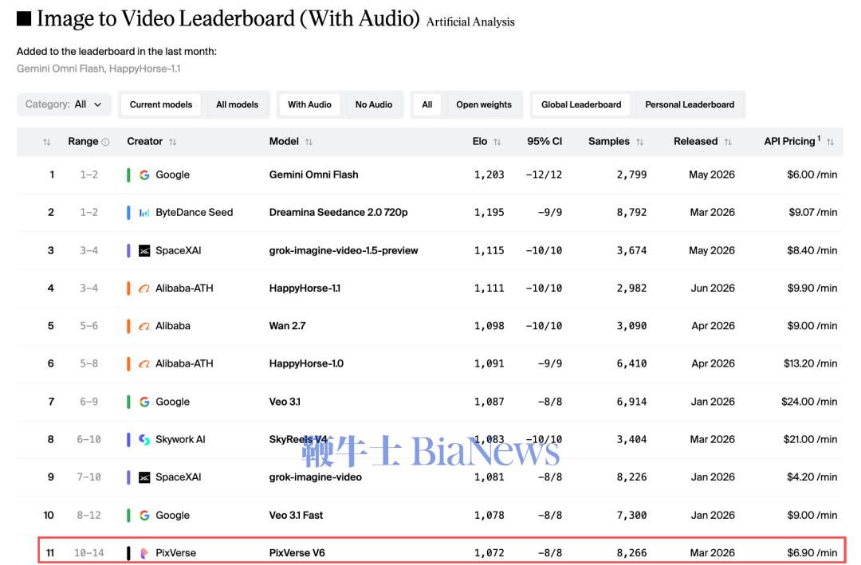Sort table by Creator
The height and width of the screenshot is (565, 861).
(172, 142)
